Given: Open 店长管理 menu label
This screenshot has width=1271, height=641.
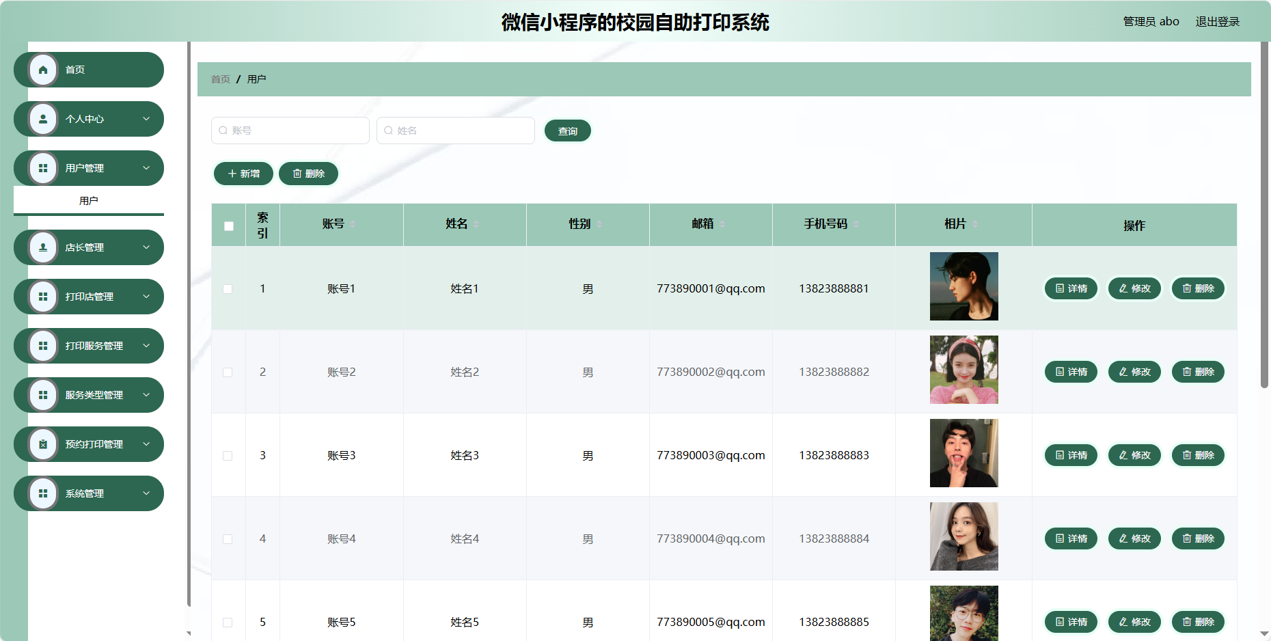Looking at the screenshot, I should 85,247.
